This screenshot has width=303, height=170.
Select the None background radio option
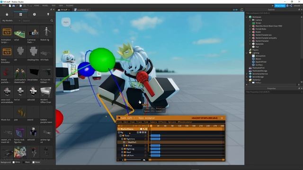[x=34, y=162]
